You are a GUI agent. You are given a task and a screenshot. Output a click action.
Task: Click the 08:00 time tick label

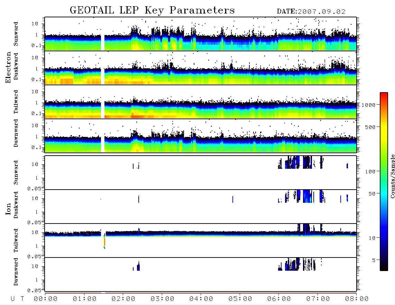click(x=357, y=299)
